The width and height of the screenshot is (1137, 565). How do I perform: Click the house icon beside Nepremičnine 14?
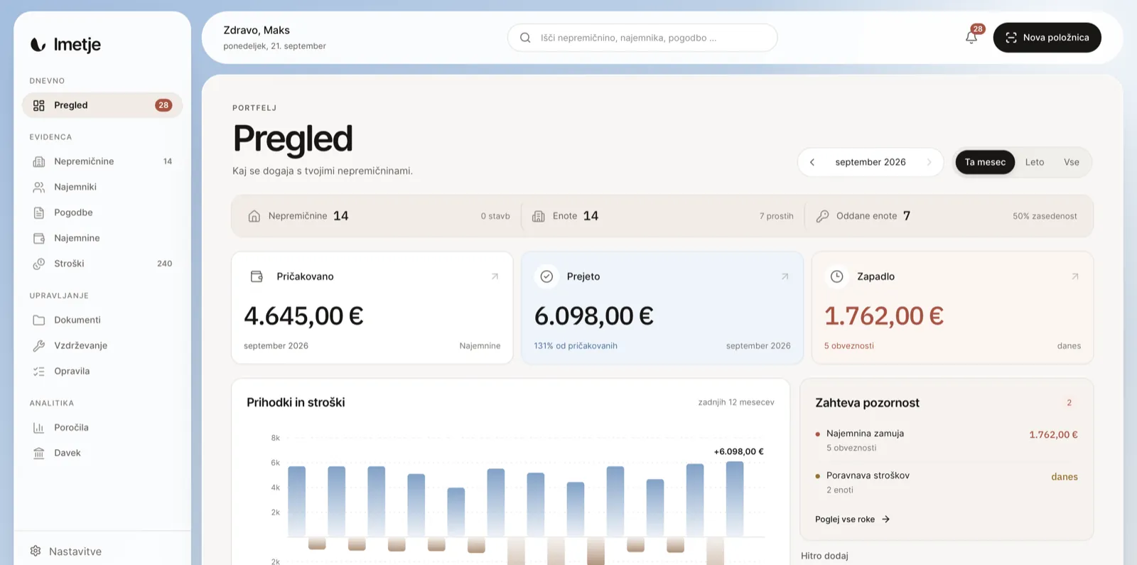(254, 216)
